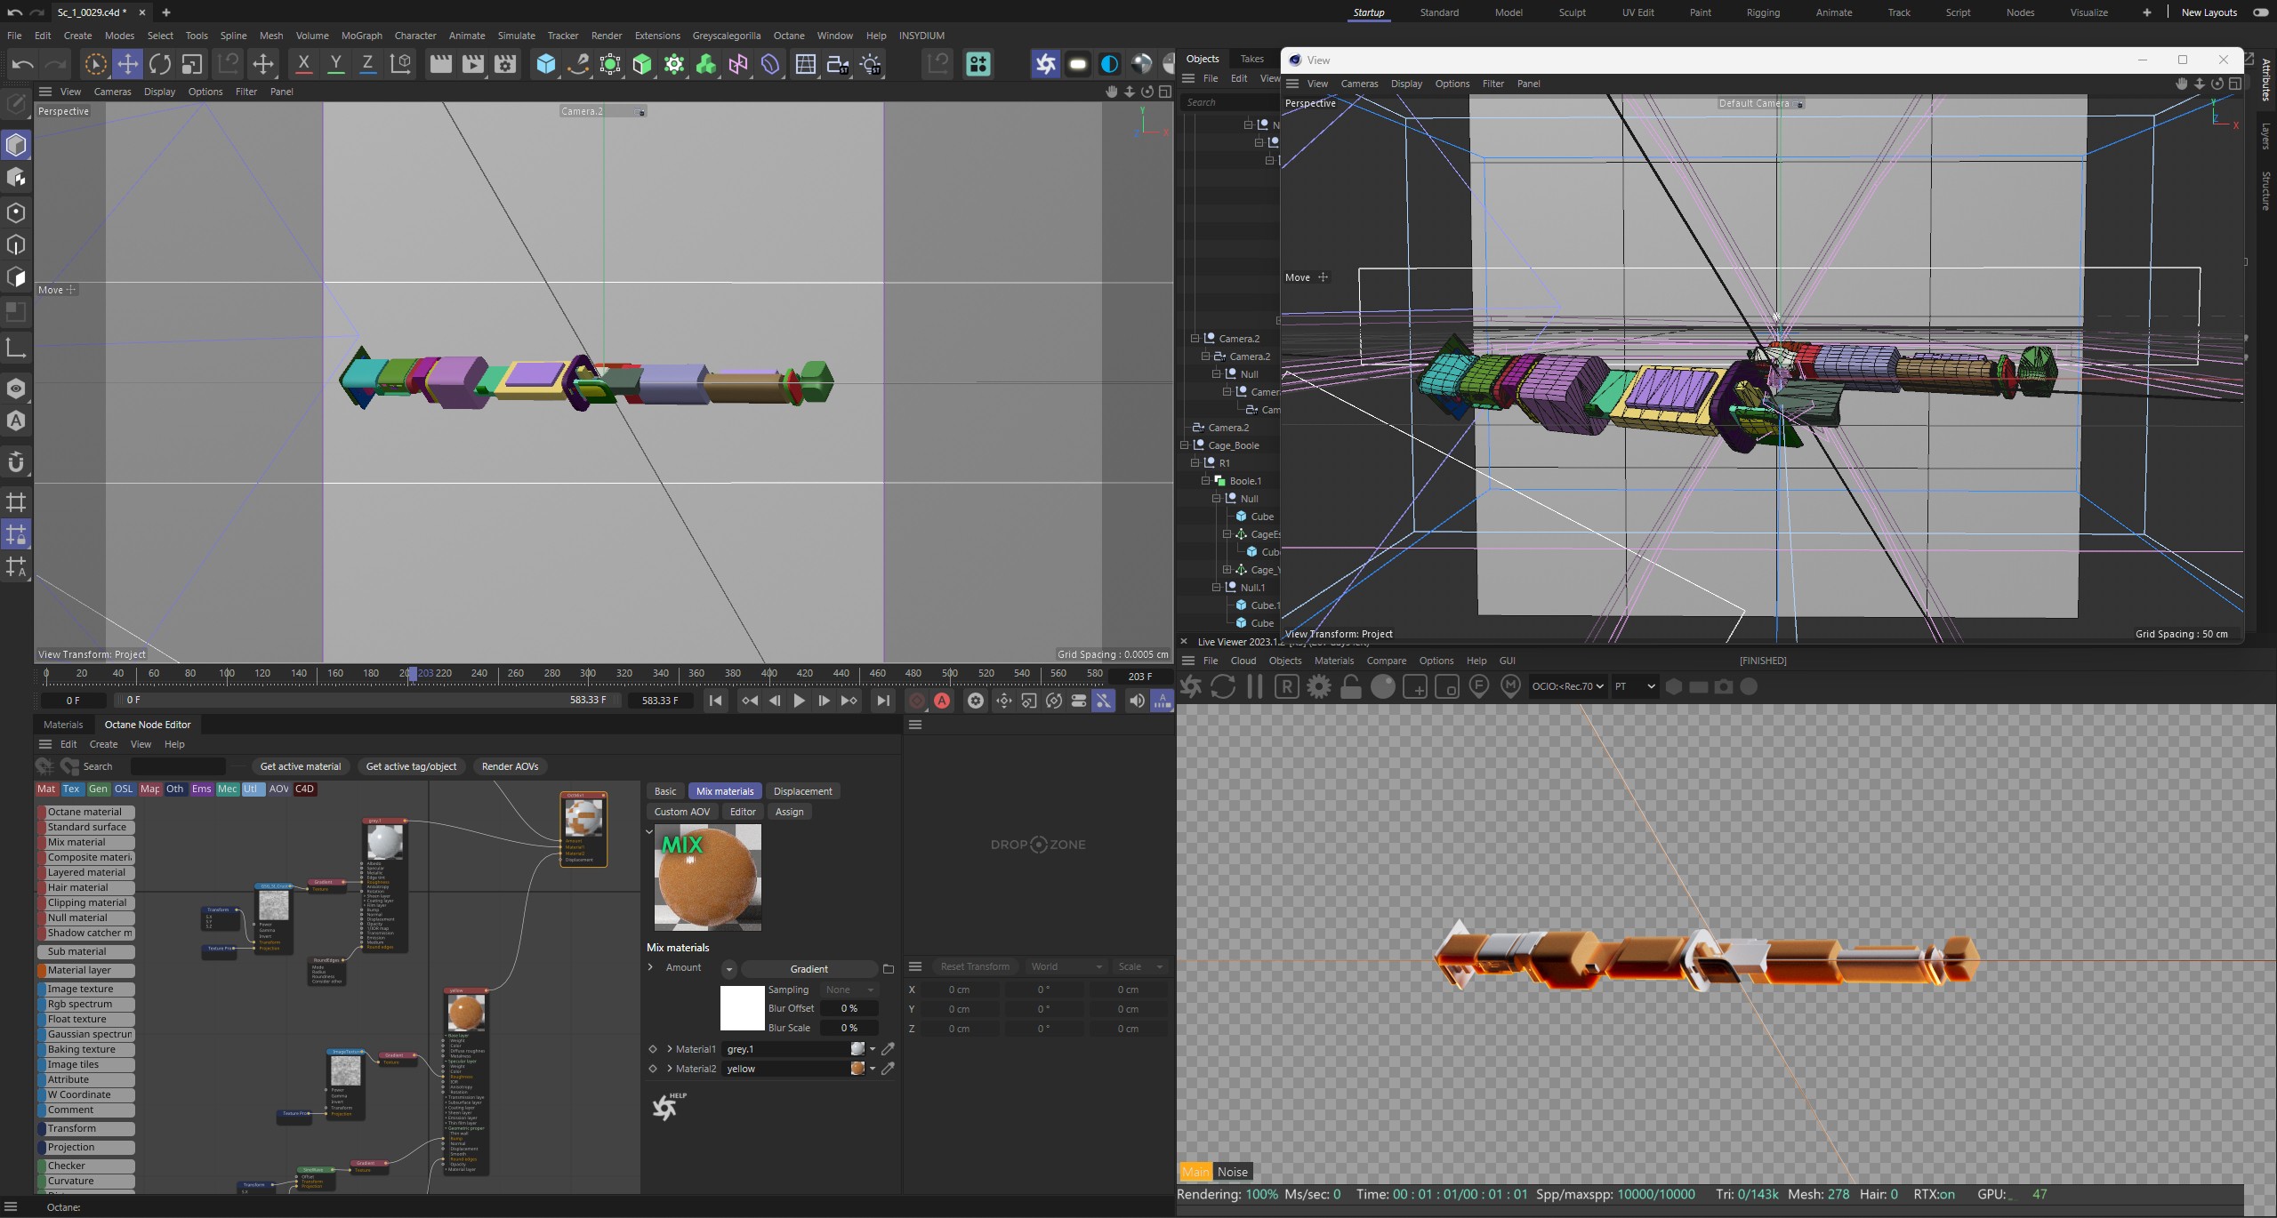
Task: Open the PT kernel dropdown
Action: click(x=1635, y=686)
